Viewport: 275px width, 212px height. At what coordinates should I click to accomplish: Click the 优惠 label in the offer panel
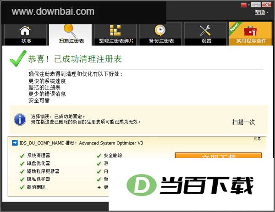(x=257, y=139)
